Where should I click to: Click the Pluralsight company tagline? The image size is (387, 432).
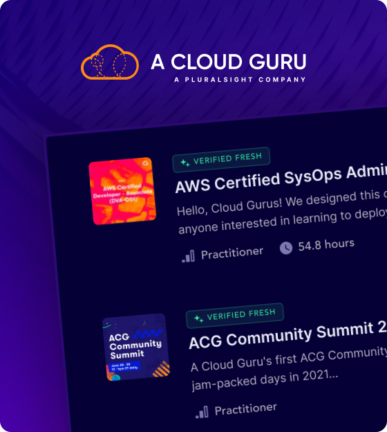[x=240, y=80]
